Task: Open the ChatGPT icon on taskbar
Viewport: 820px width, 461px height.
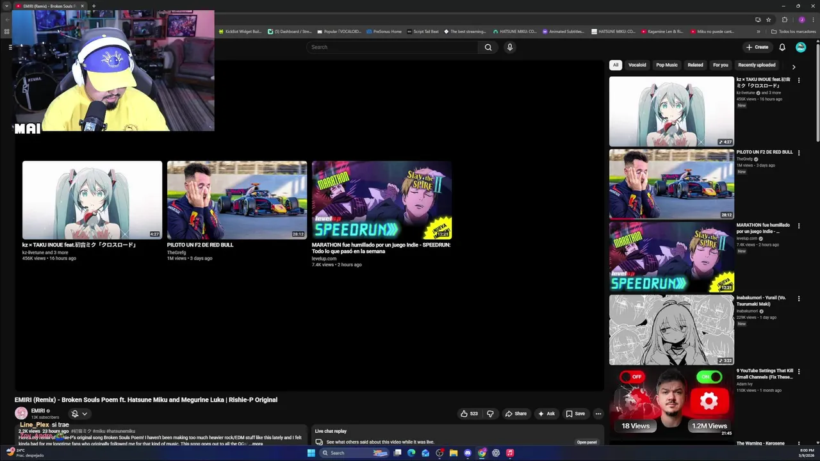Action: [496, 453]
